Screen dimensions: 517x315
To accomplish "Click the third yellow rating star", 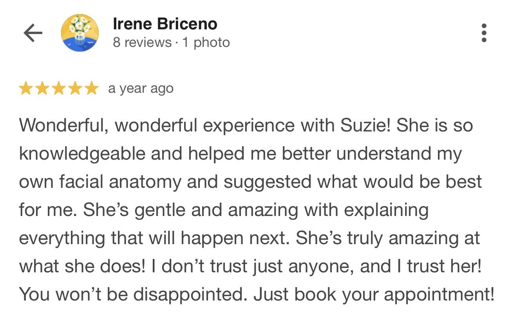I will (x=58, y=89).
